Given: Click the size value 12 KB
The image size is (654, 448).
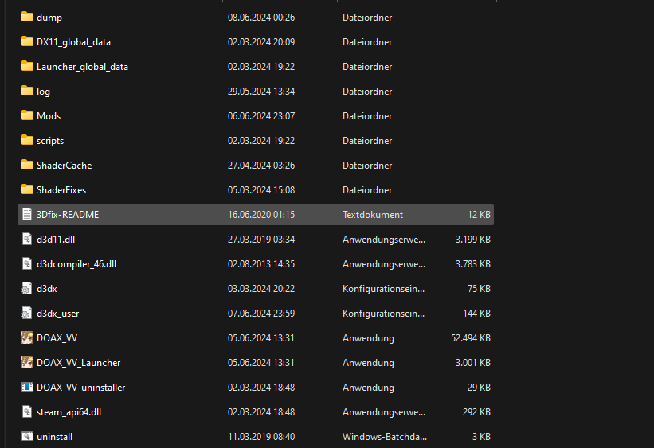Looking at the screenshot, I should tap(479, 215).
